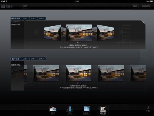Select the 建筑效果图 category tab
Image resolution: width=154 pixels, height=116 pixels.
pos(16,19)
